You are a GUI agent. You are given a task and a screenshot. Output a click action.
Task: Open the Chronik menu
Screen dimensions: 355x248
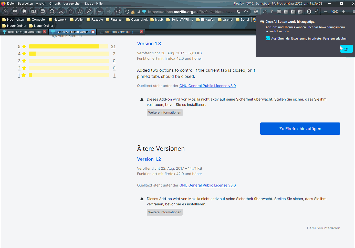[x=55, y=4]
